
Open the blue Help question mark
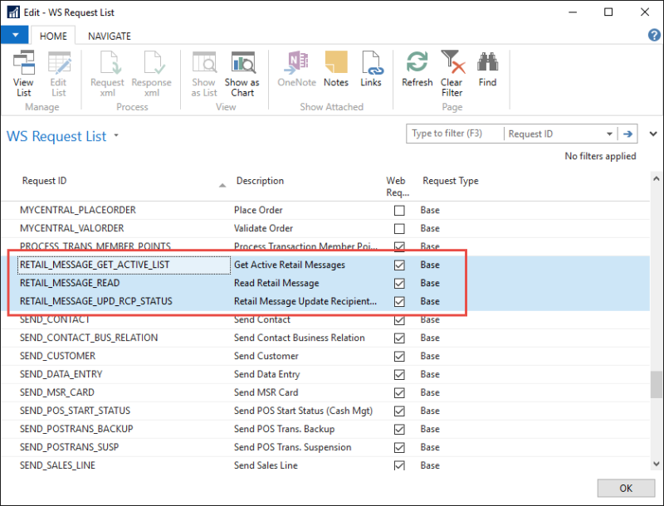coord(653,36)
